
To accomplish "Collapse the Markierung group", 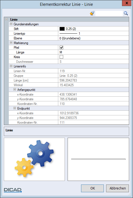I will (11, 43).
